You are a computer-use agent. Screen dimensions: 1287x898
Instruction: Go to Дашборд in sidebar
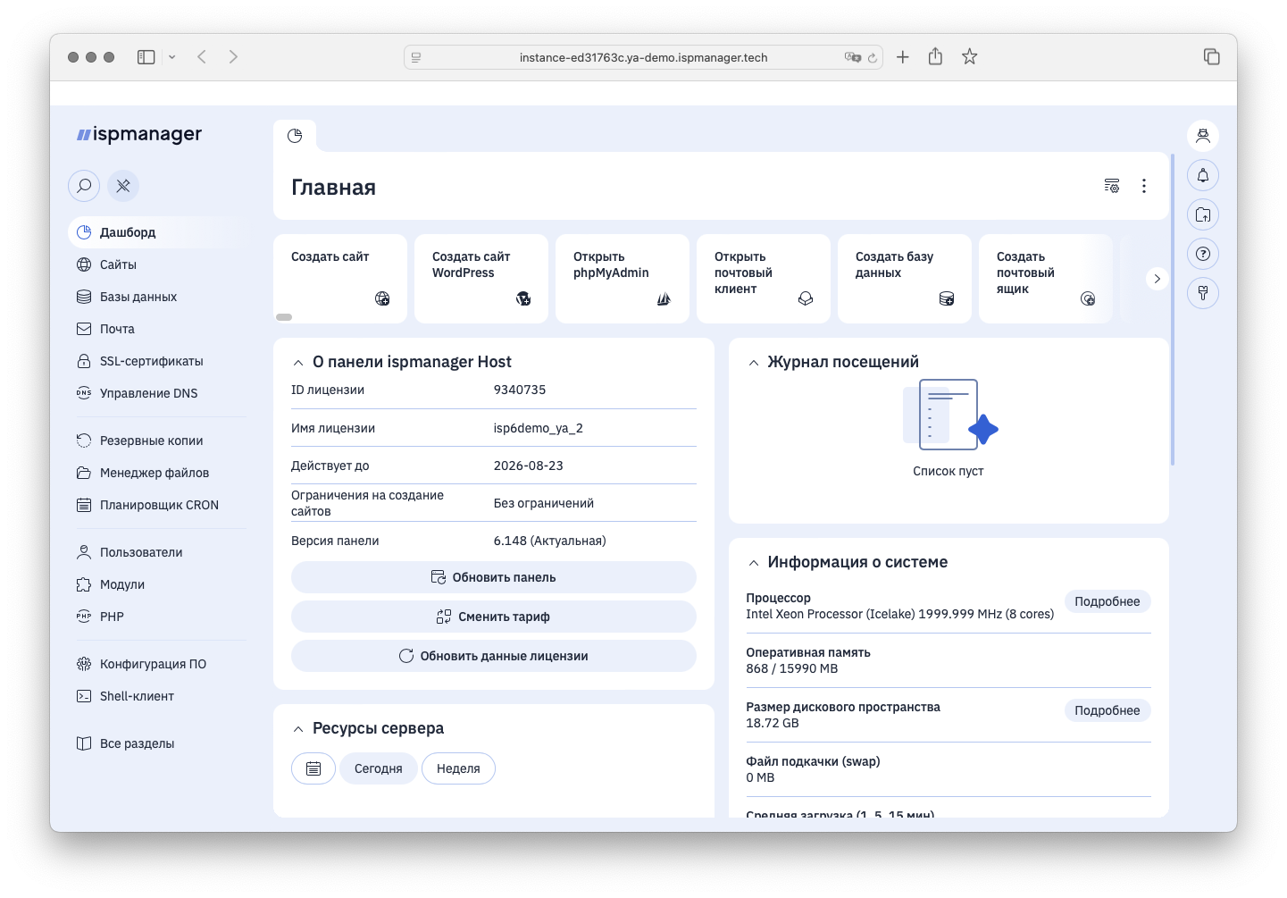click(157, 232)
